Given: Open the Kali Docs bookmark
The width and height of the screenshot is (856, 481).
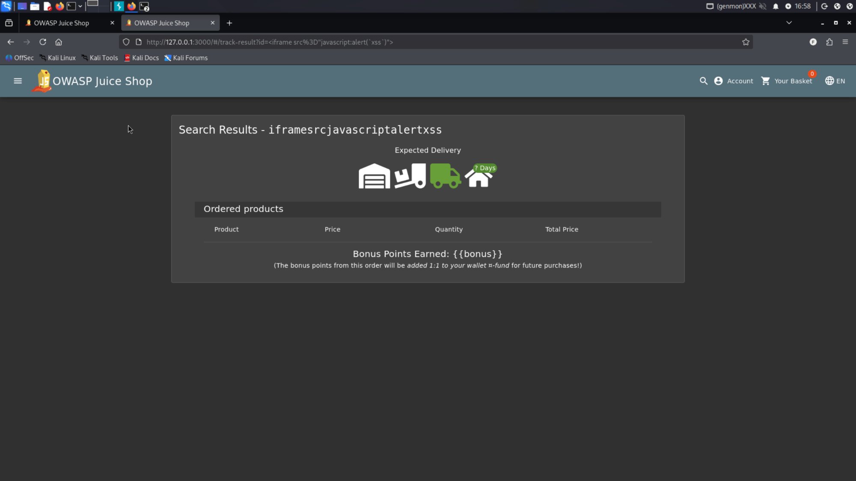Looking at the screenshot, I should (141, 58).
